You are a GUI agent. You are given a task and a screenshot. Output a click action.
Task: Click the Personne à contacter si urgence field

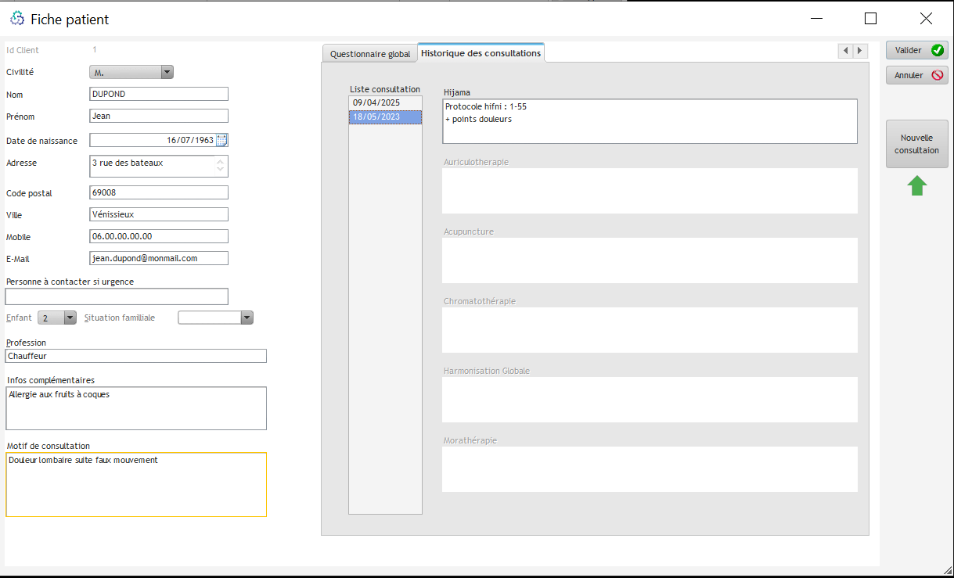pyautogui.click(x=117, y=296)
